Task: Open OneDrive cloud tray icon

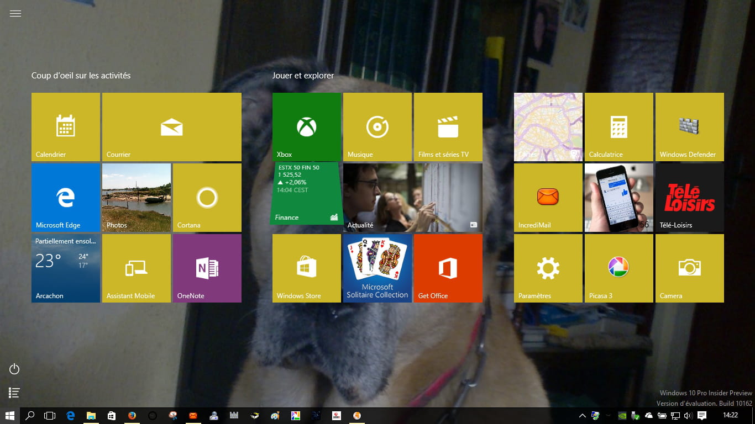Action: pos(649,416)
